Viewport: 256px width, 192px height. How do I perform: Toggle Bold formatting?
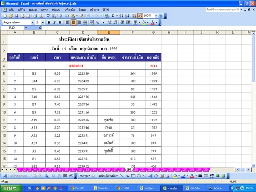point(49,23)
